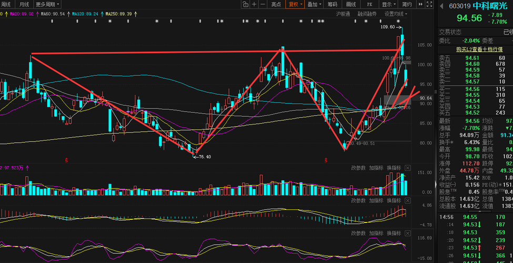This screenshot has width=513, height=263.
Task: Enter fullscreen with the expand corners icon
Action: [429, 4]
